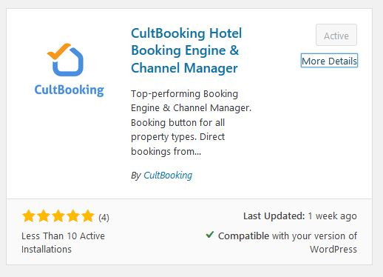This screenshot has width=383, height=277.
Task: Click the Less Than 10 Active Installations text
Action: [63, 242]
